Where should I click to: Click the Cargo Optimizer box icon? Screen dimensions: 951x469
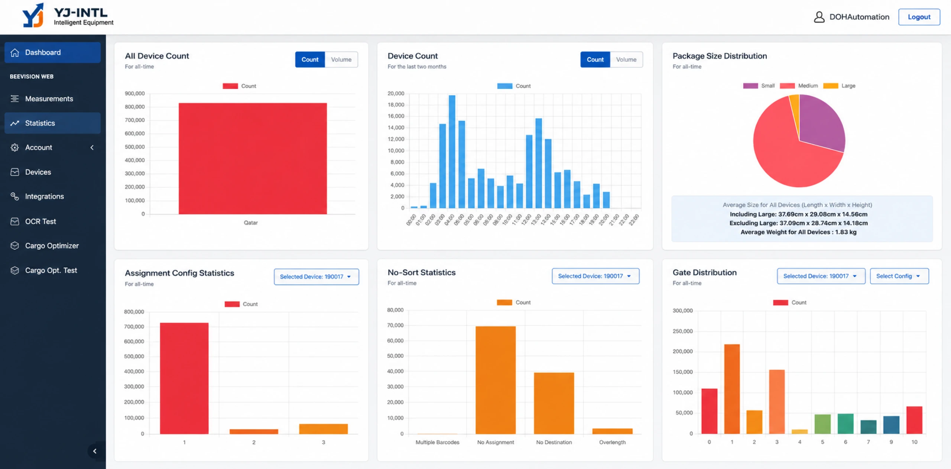[15, 246]
